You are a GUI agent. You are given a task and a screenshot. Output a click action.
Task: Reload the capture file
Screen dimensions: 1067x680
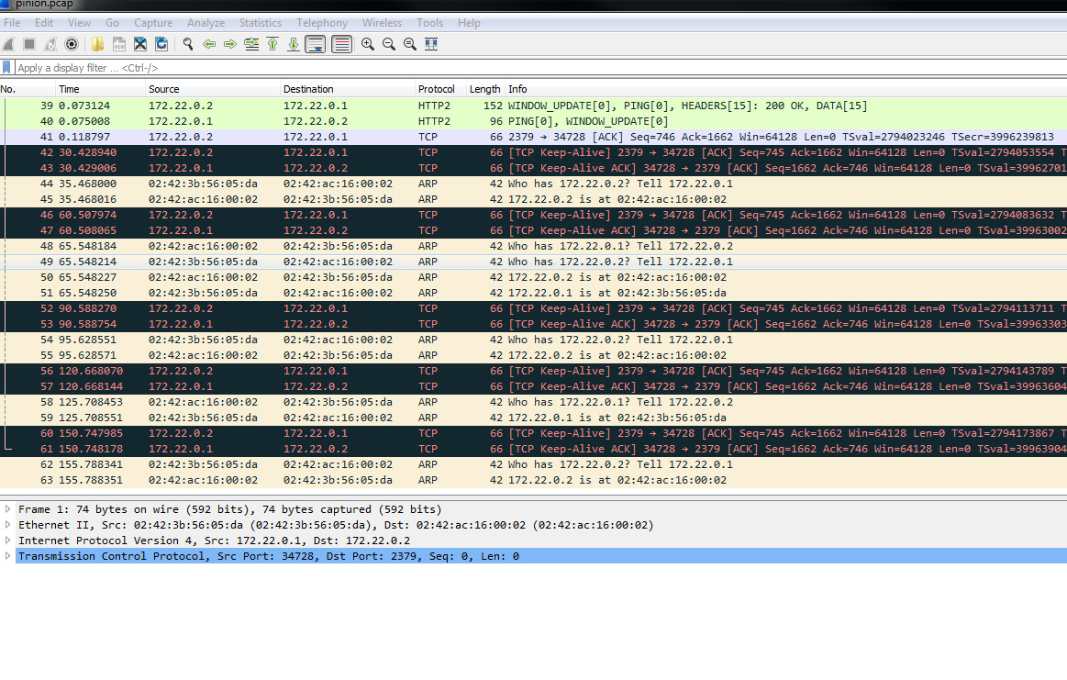[161, 43]
